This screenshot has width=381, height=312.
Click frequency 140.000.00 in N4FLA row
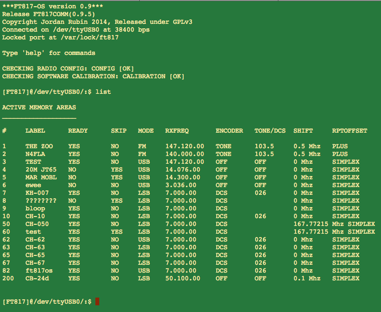pyautogui.click(x=185, y=154)
